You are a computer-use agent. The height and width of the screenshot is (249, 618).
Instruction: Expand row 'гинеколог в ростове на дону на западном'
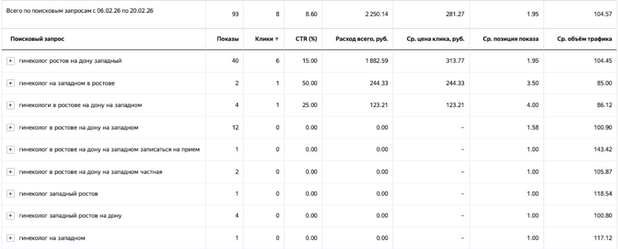click(10, 128)
